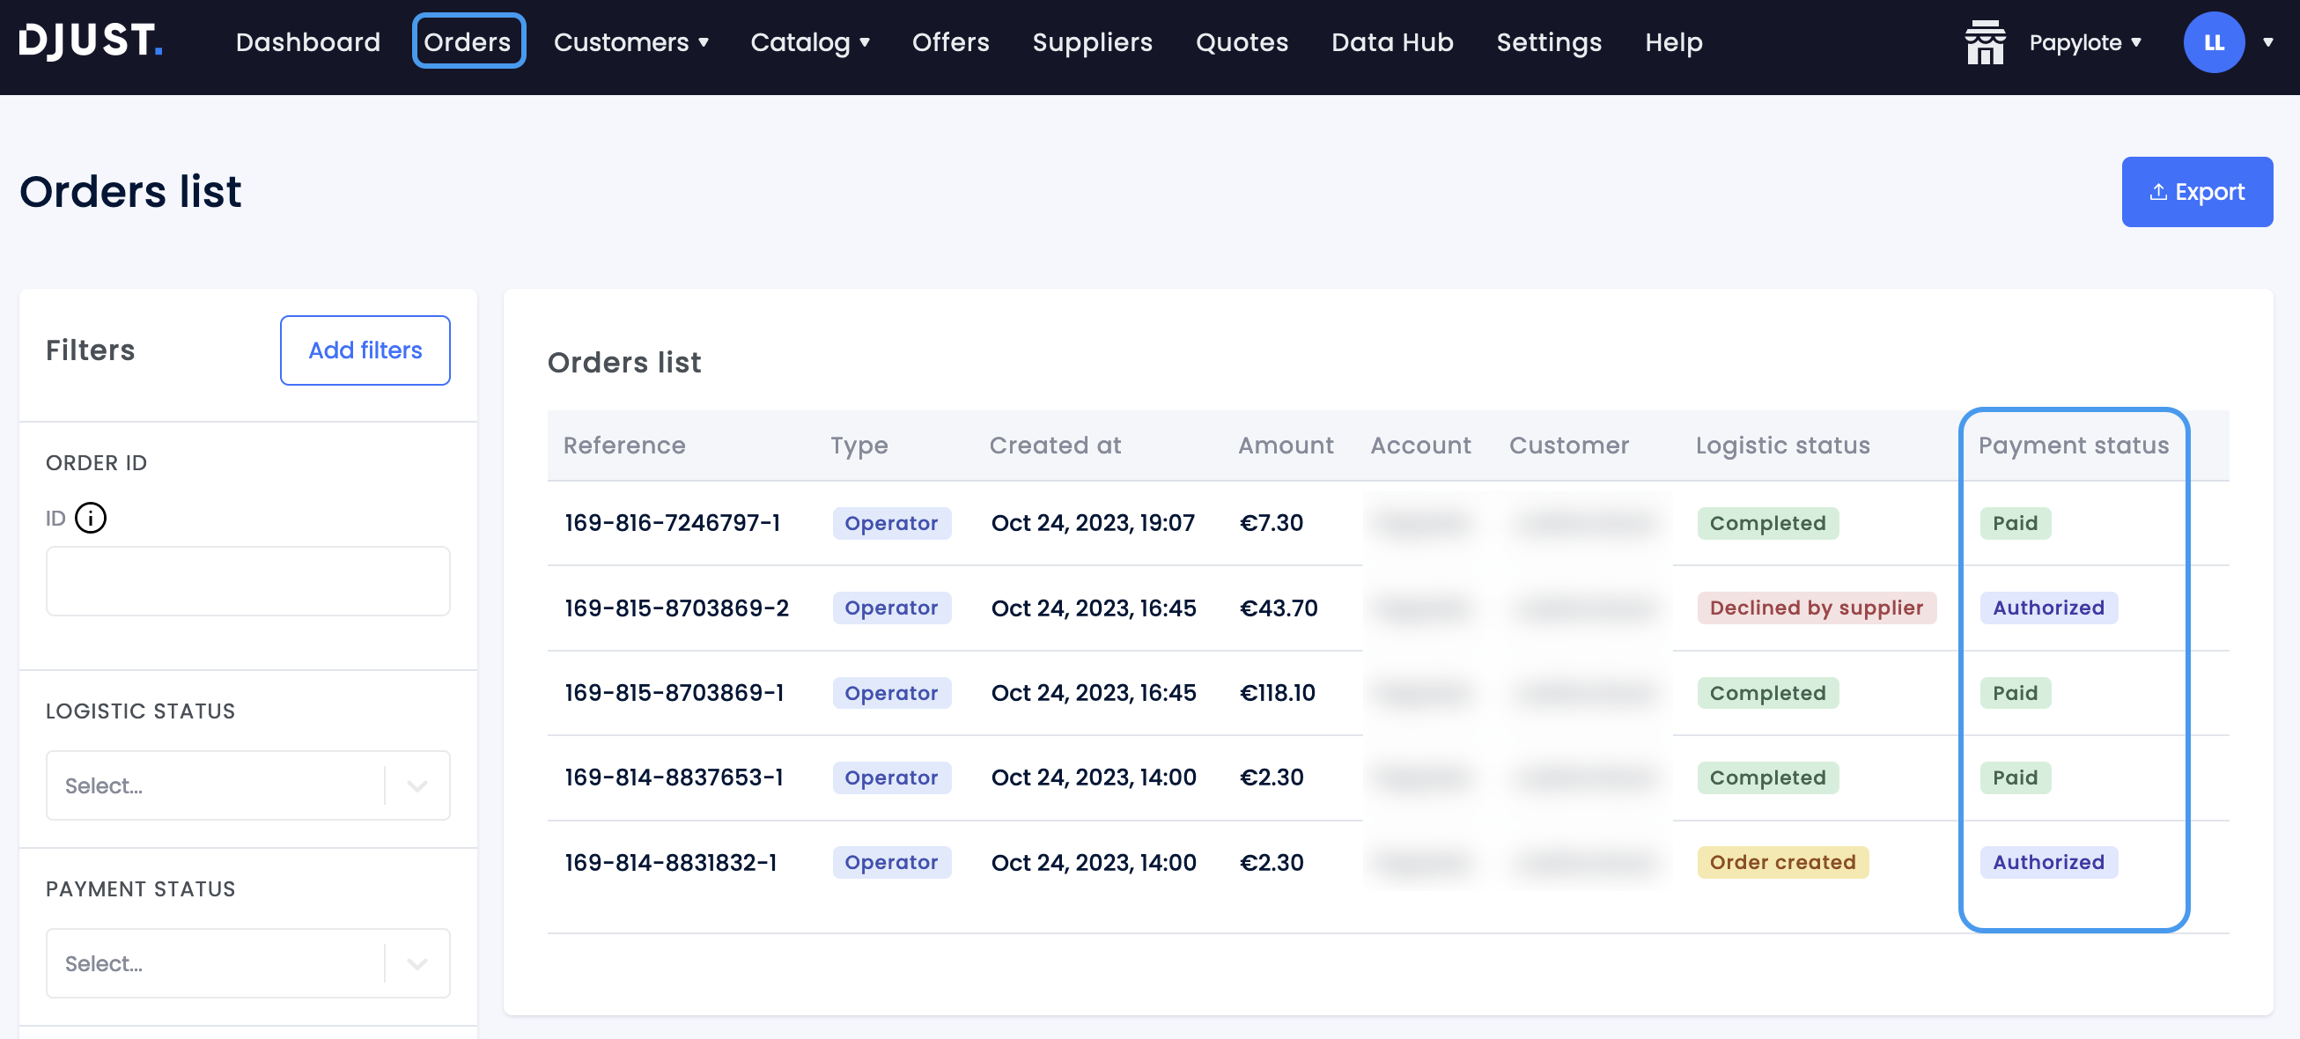Click the Declined by supplier status badge
This screenshot has width=2300, height=1039.
1816,608
